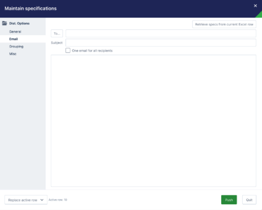Click the One email for all recipients label
262x210 pixels.
[92, 51]
